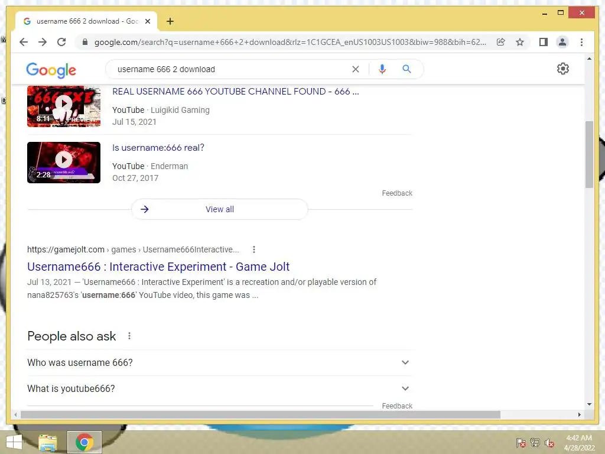The image size is (605, 454).
Task: Send Feedback for video results
Action: click(397, 193)
